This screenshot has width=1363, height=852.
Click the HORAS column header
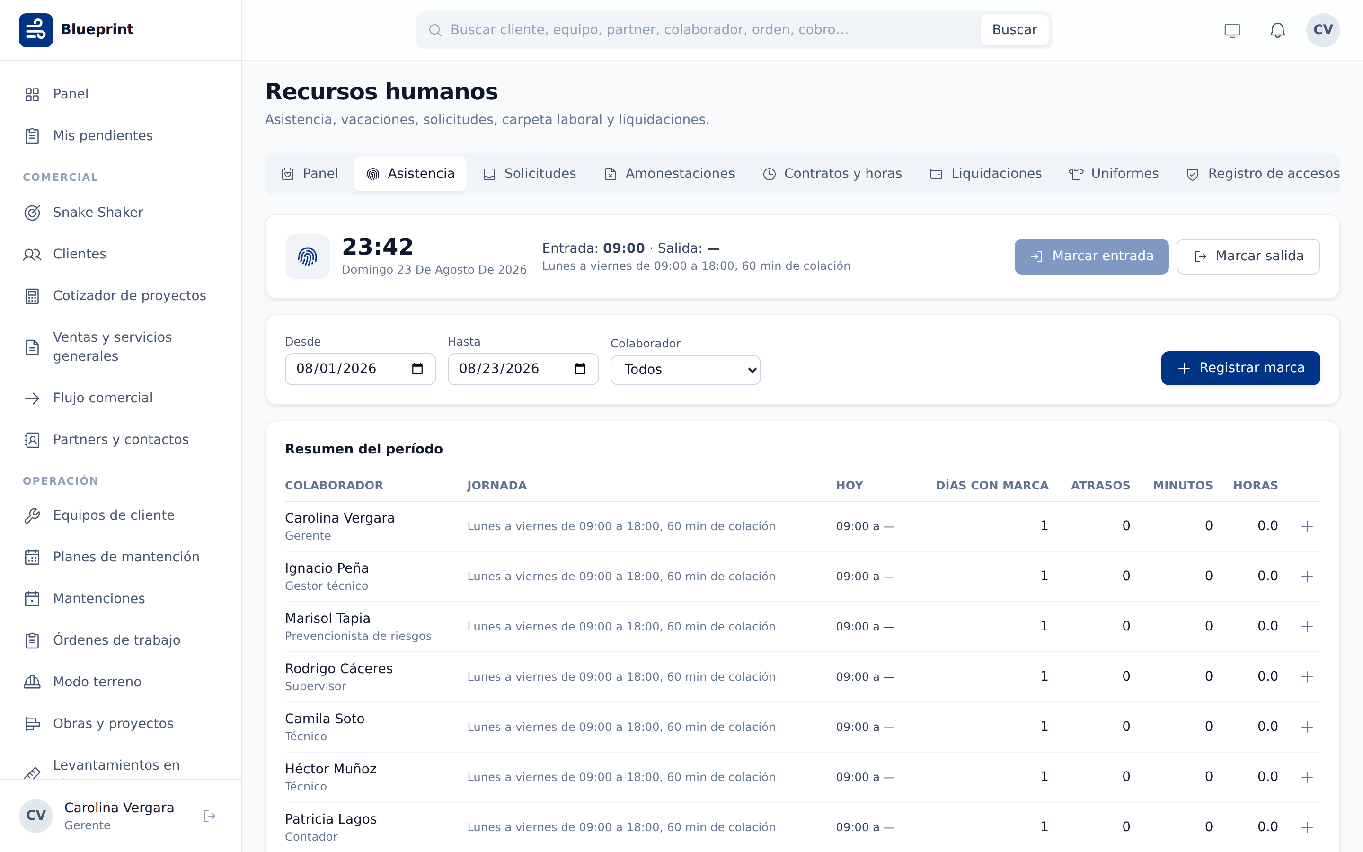(1256, 486)
